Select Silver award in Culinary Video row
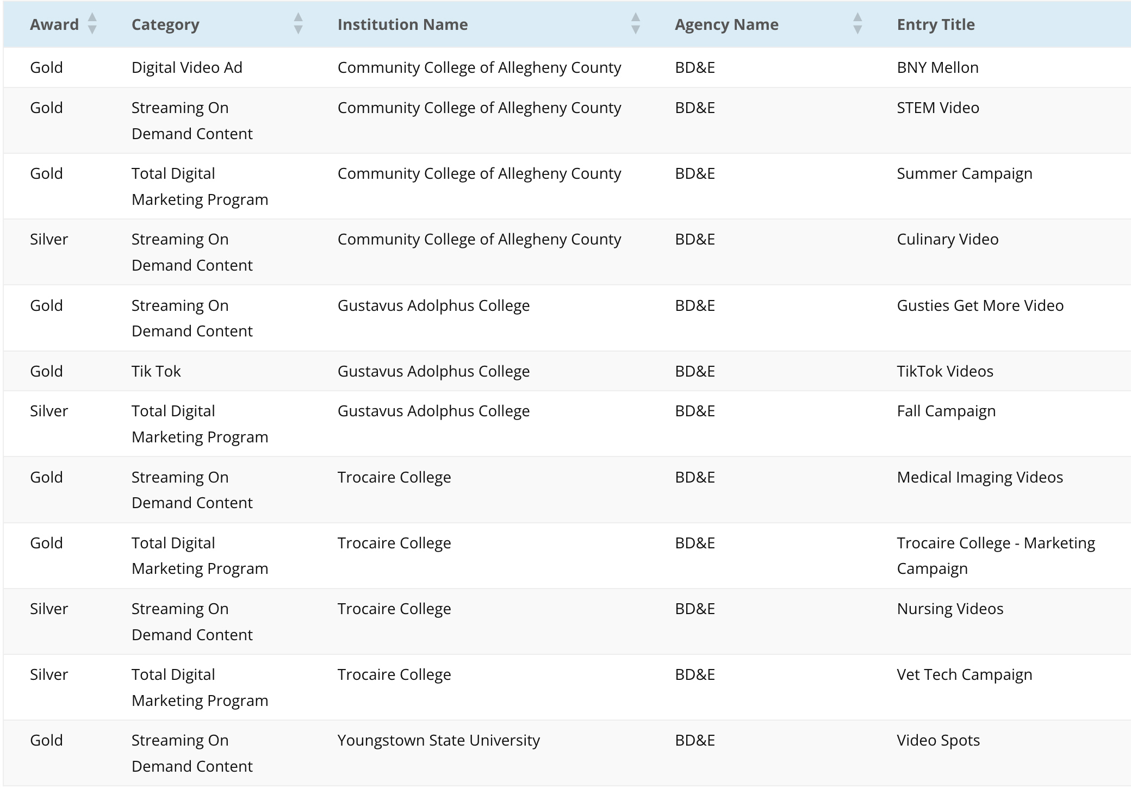Viewport: 1131px width, 788px height. point(49,239)
